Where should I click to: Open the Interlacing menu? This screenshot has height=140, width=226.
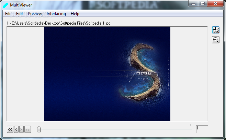coord(56,14)
